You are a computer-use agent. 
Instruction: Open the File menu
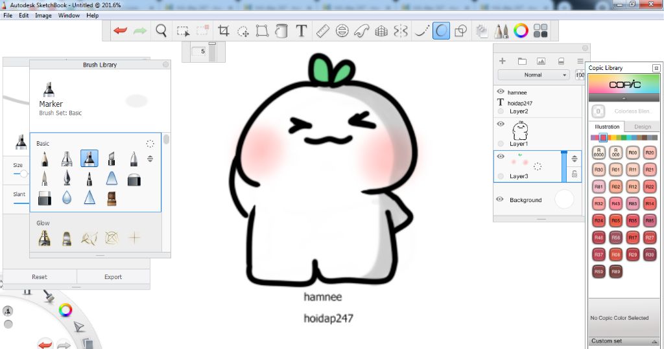tap(8, 16)
